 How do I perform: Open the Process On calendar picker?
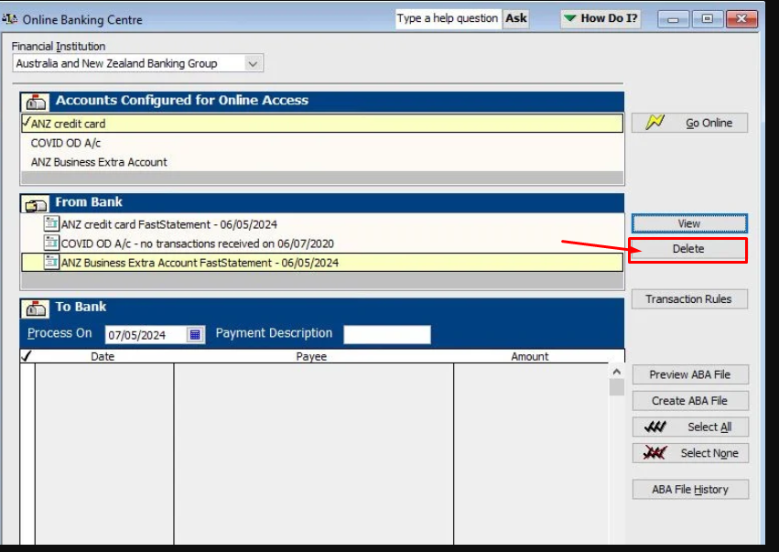195,335
